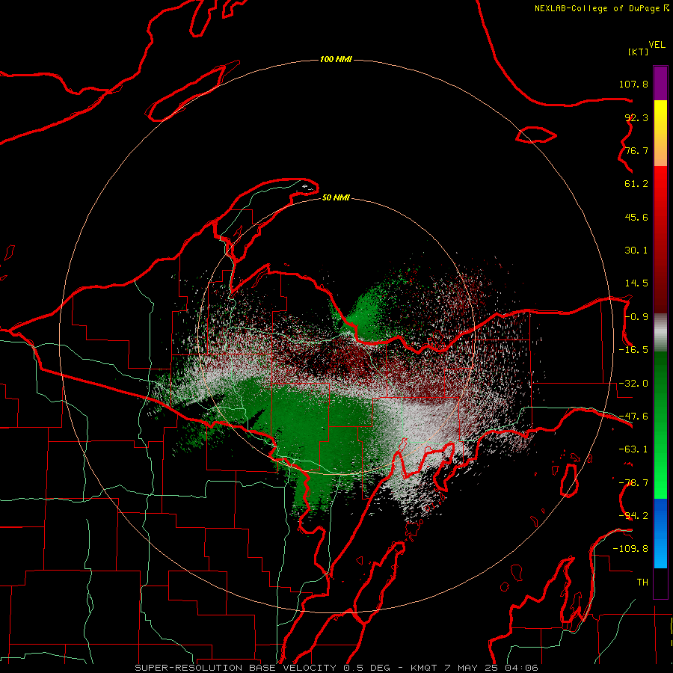Pick the yellow-orange segment of the color bar
This screenshot has width=673, height=673.
click(660, 133)
